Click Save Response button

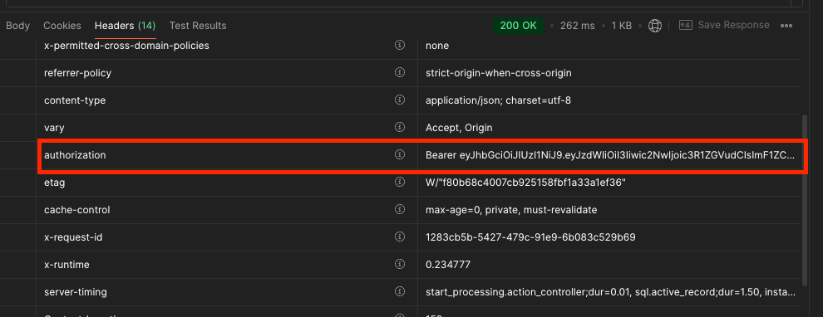[724, 25]
